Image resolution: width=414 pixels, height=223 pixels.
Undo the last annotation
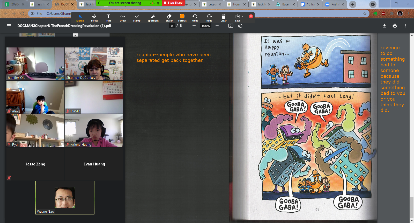coord(195,18)
